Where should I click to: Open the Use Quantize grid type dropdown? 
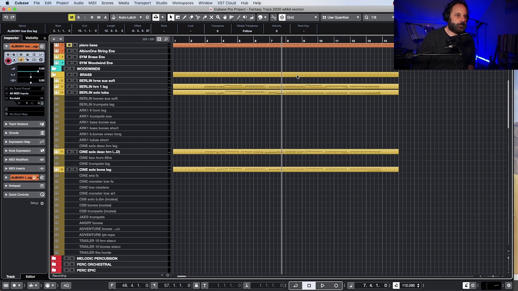pos(341,17)
